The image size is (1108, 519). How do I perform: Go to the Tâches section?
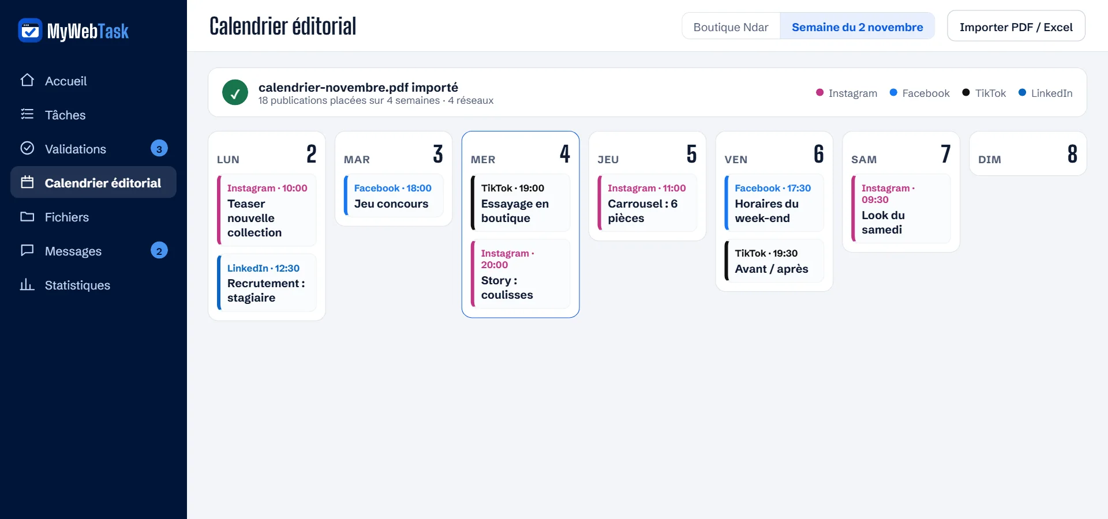pyautogui.click(x=93, y=115)
